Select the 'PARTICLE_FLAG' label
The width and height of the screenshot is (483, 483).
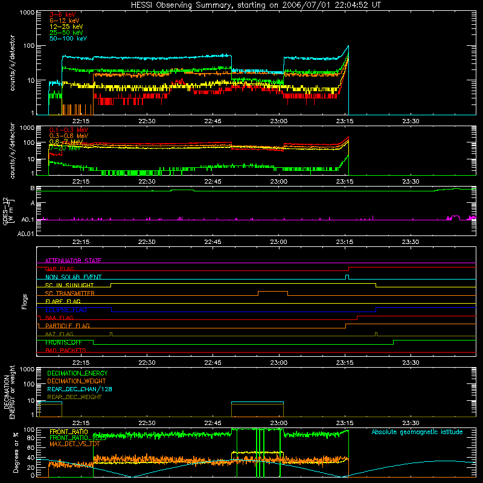[68, 325]
